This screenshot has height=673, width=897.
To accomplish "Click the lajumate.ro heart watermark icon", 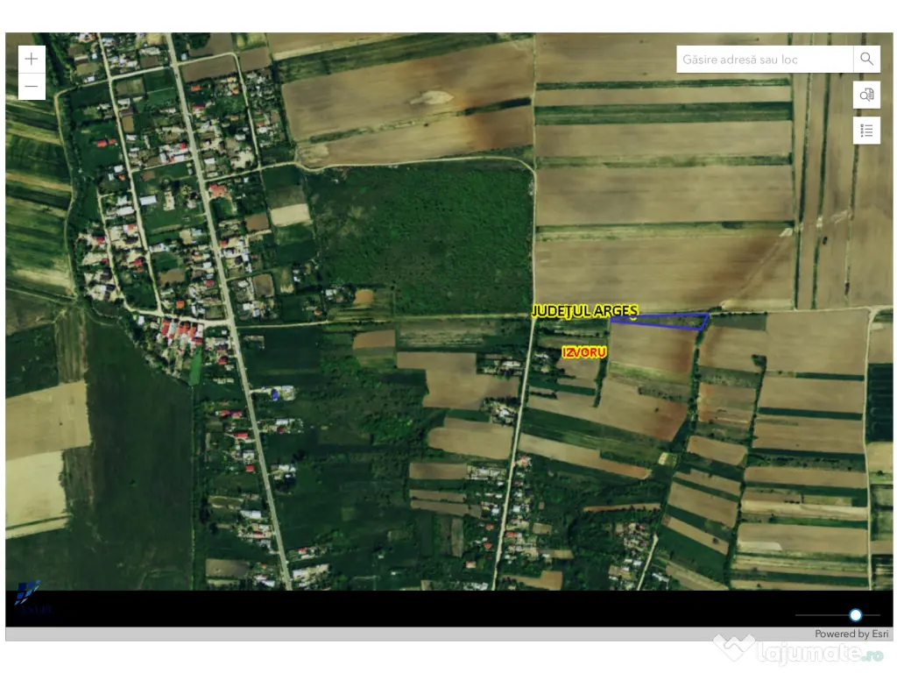I will tap(733, 648).
